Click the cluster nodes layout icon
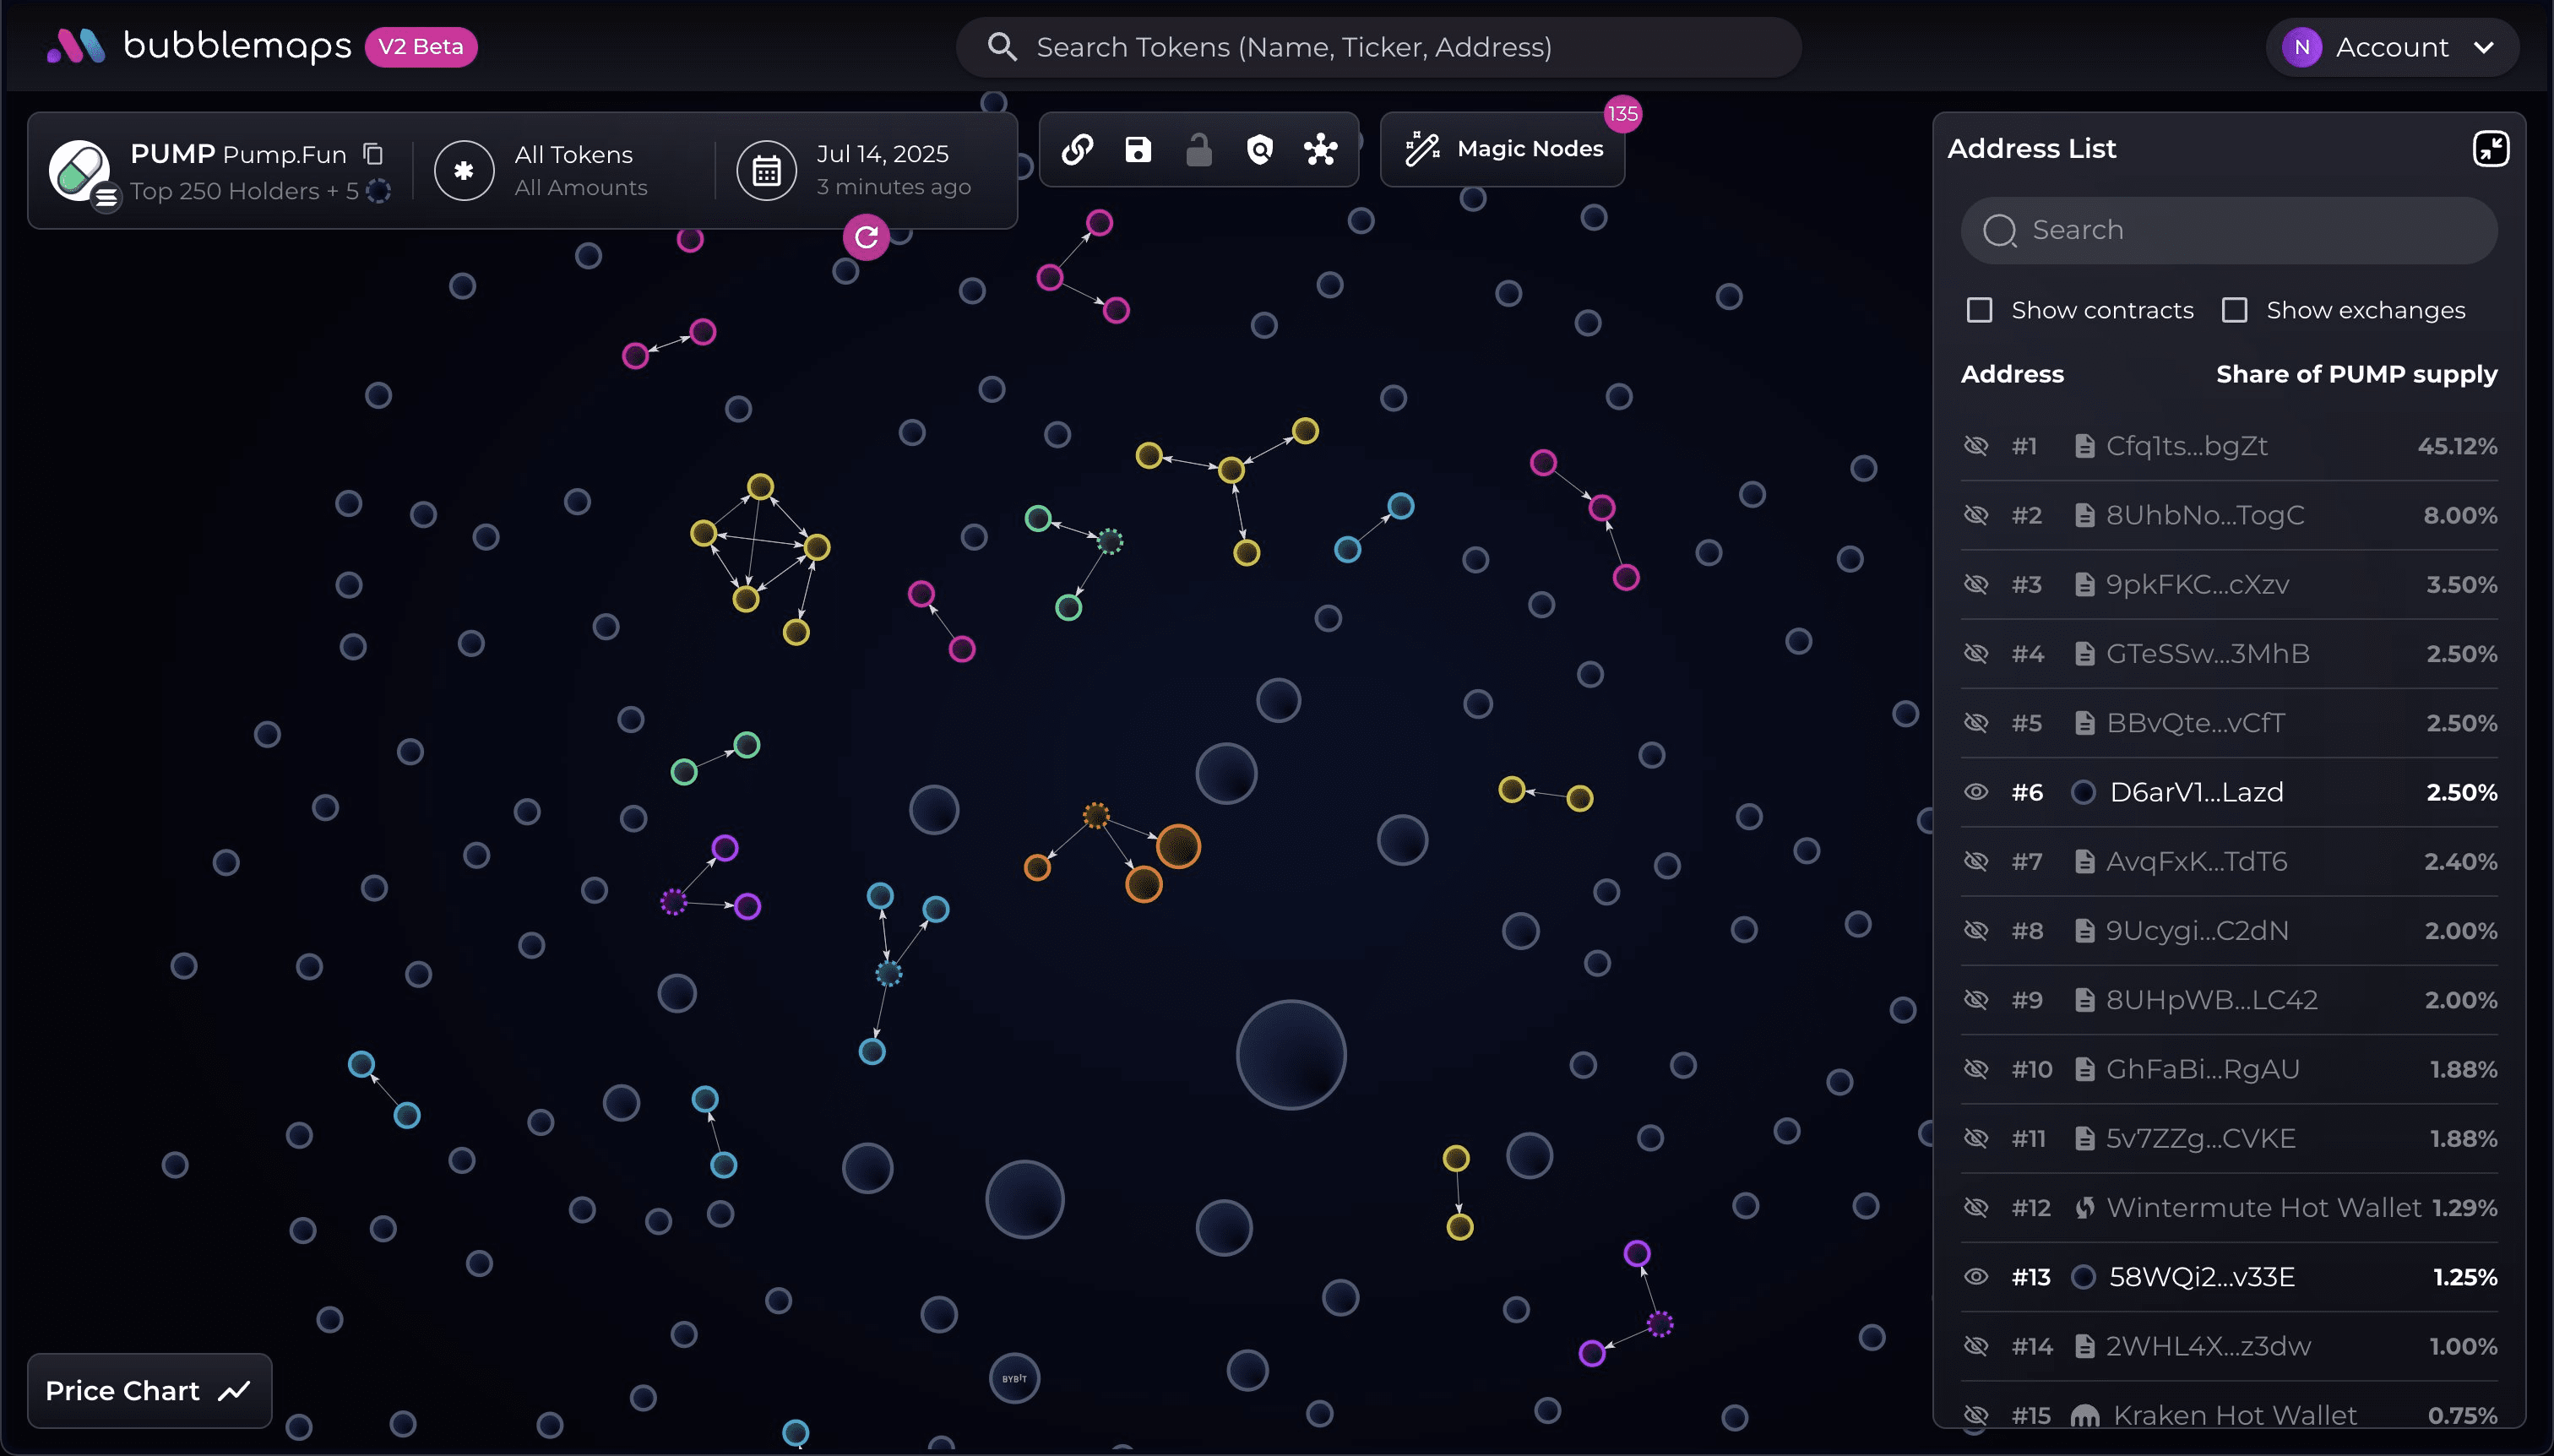The image size is (2554, 1456). click(x=1321, y=150)
